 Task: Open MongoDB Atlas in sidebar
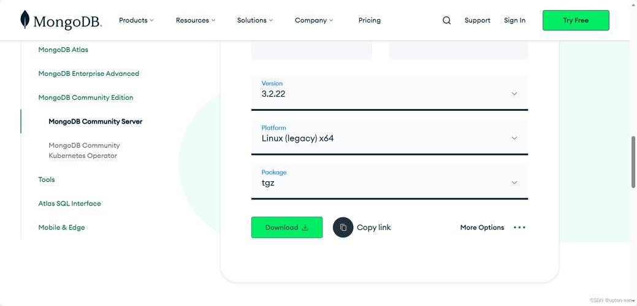click(x=63, y=50)
